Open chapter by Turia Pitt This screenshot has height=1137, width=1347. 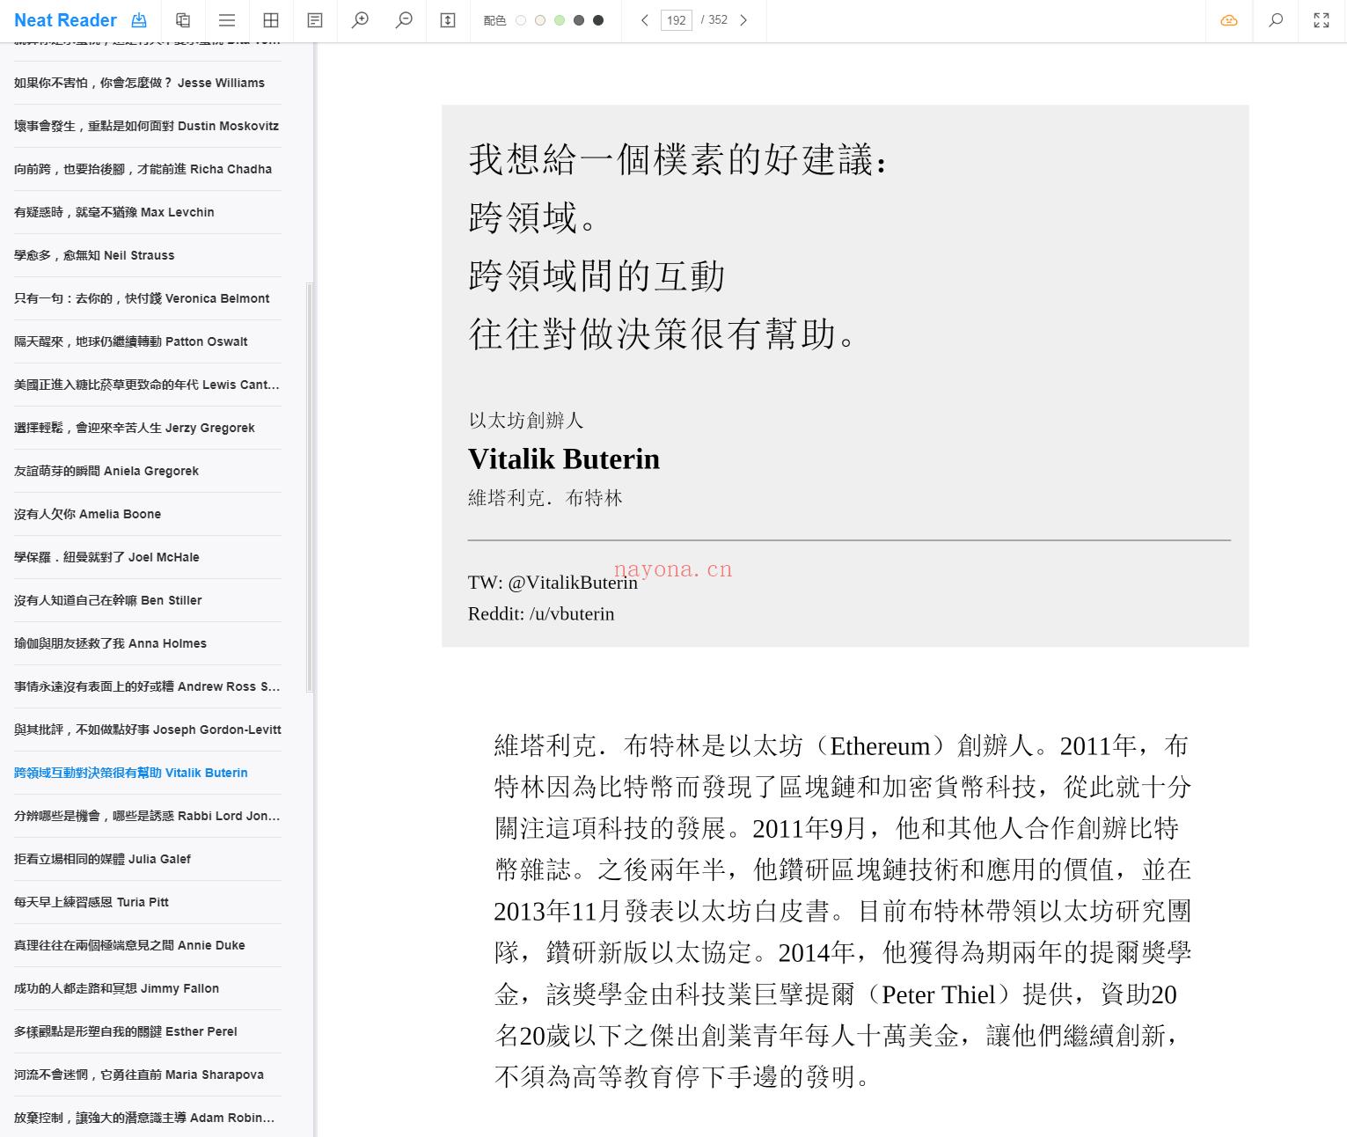pos(148,902)
